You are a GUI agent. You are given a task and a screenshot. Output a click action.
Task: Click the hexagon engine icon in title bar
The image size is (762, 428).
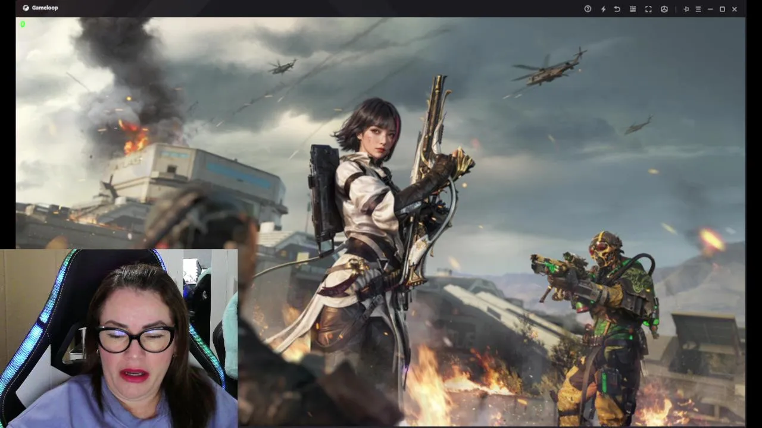(664, 9)
